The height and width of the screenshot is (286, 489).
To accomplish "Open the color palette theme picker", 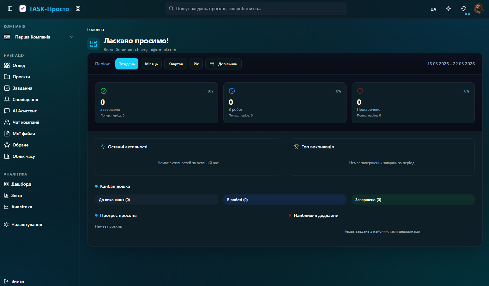I will pyautogui.click(x=464, y=9).
